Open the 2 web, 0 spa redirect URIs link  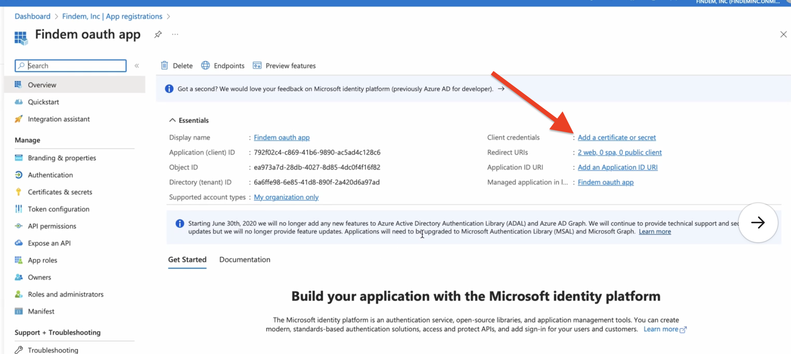(619, 152)
